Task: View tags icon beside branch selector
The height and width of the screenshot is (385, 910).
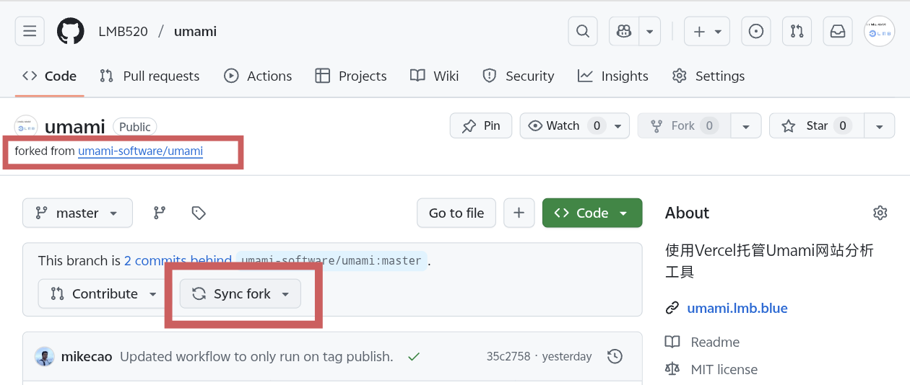Action: [x=199, y=213]
